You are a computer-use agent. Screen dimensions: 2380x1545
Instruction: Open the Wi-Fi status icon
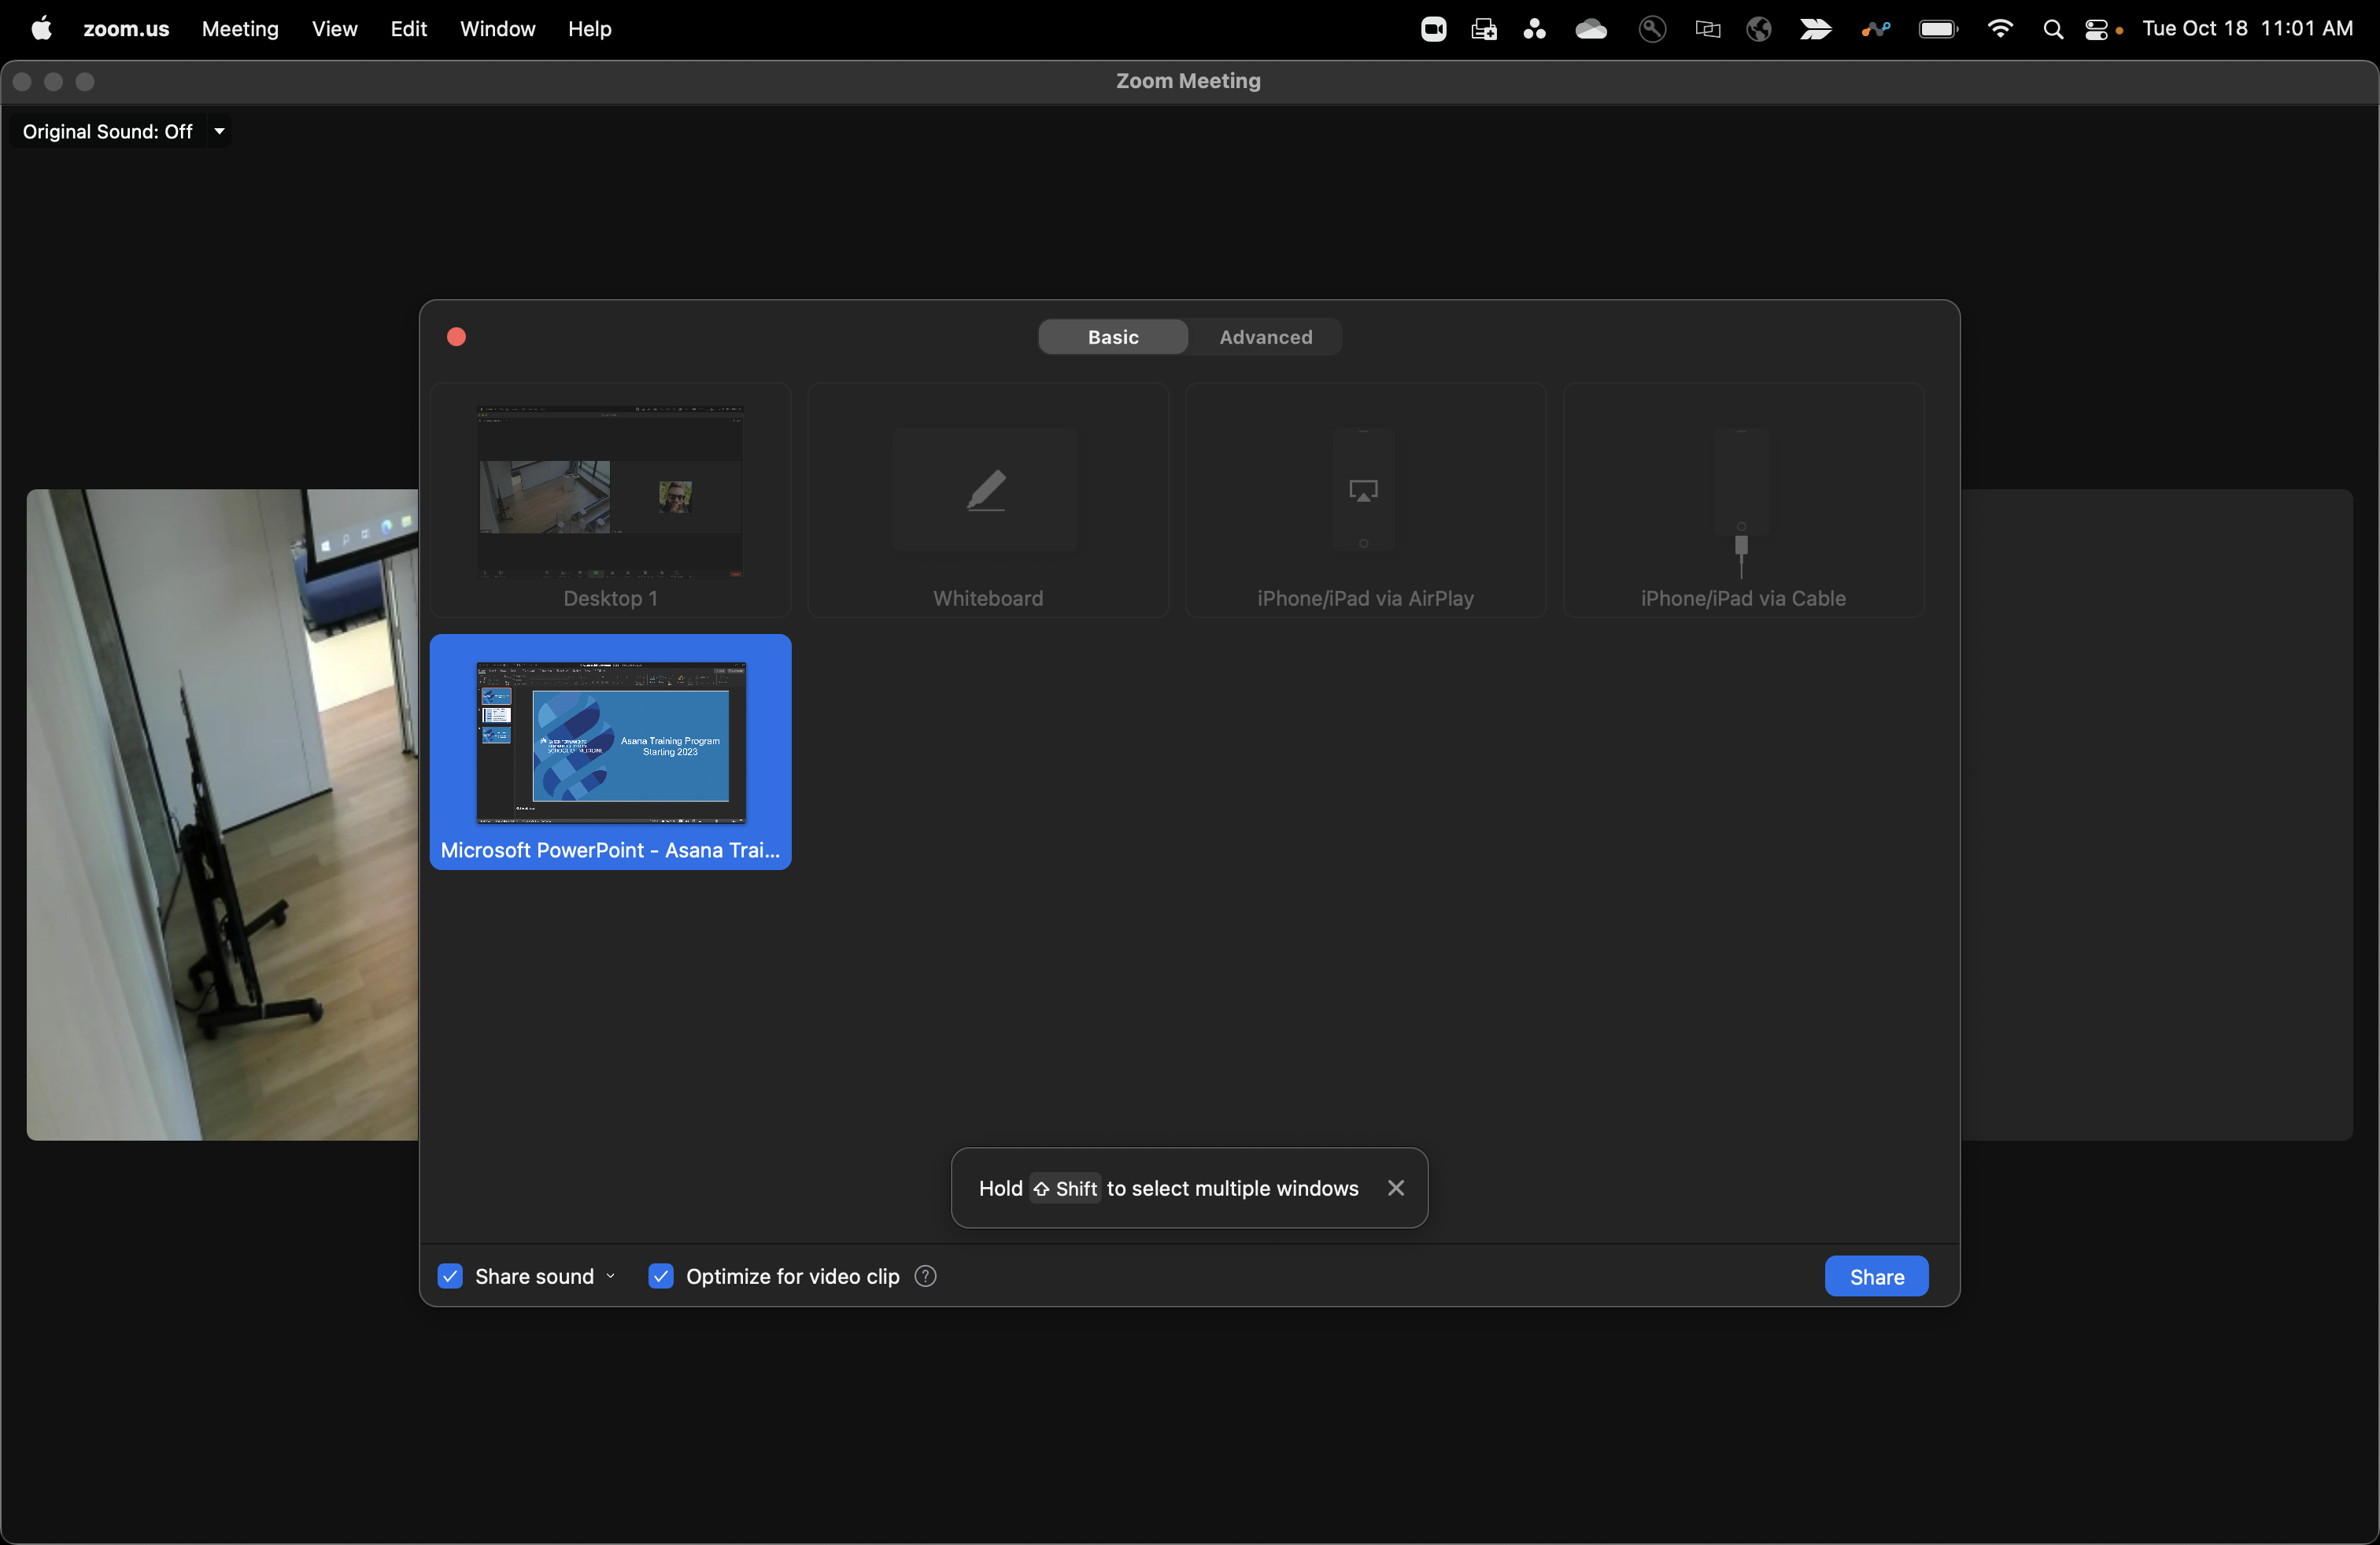pos(2000,29)
